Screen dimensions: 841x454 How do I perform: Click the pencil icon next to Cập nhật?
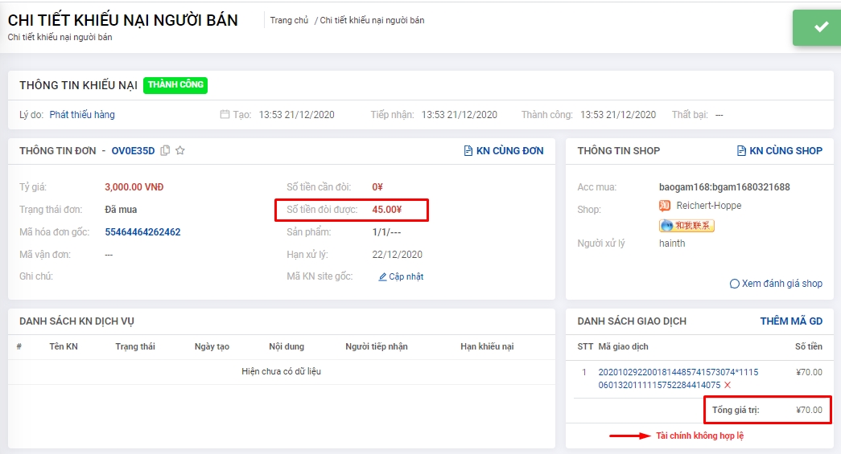pyautogui.click(x=382, y=276)
